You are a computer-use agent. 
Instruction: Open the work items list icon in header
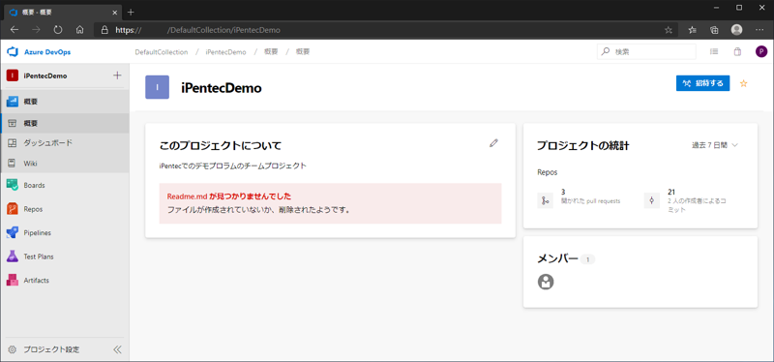pos(714,51)
